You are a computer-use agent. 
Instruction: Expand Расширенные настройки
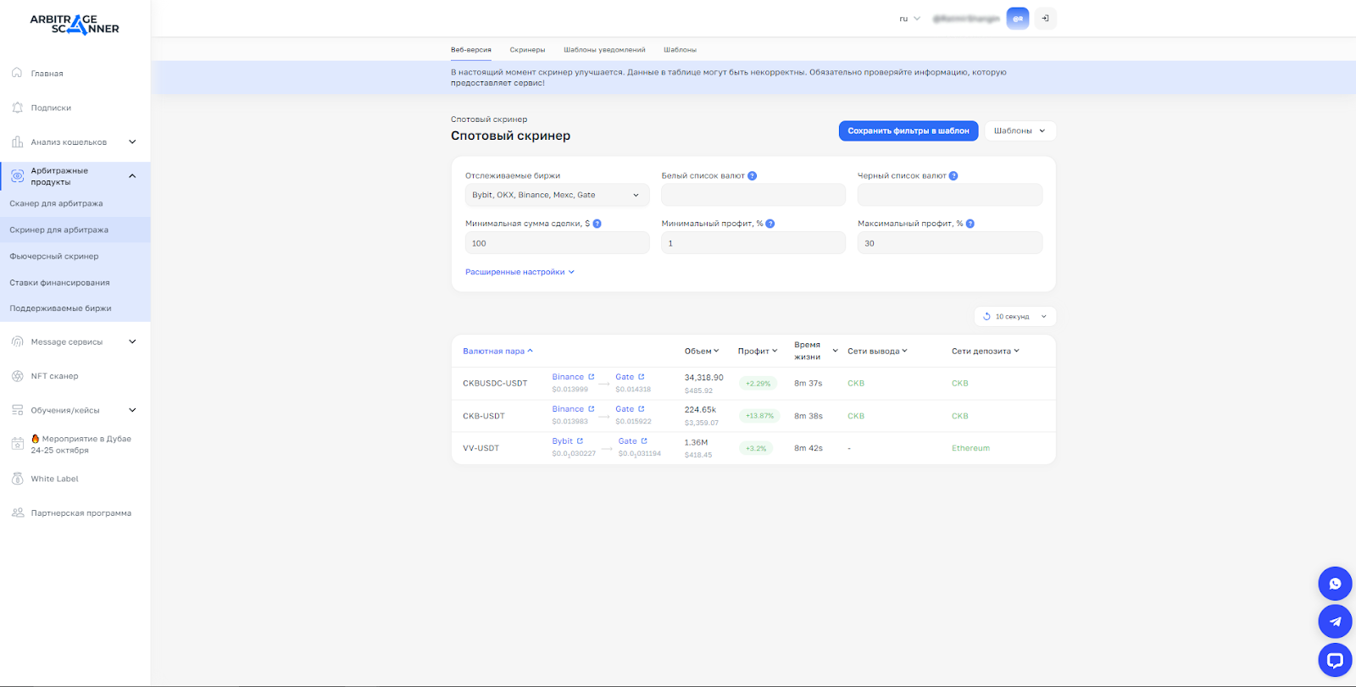[x=520, y=272]
